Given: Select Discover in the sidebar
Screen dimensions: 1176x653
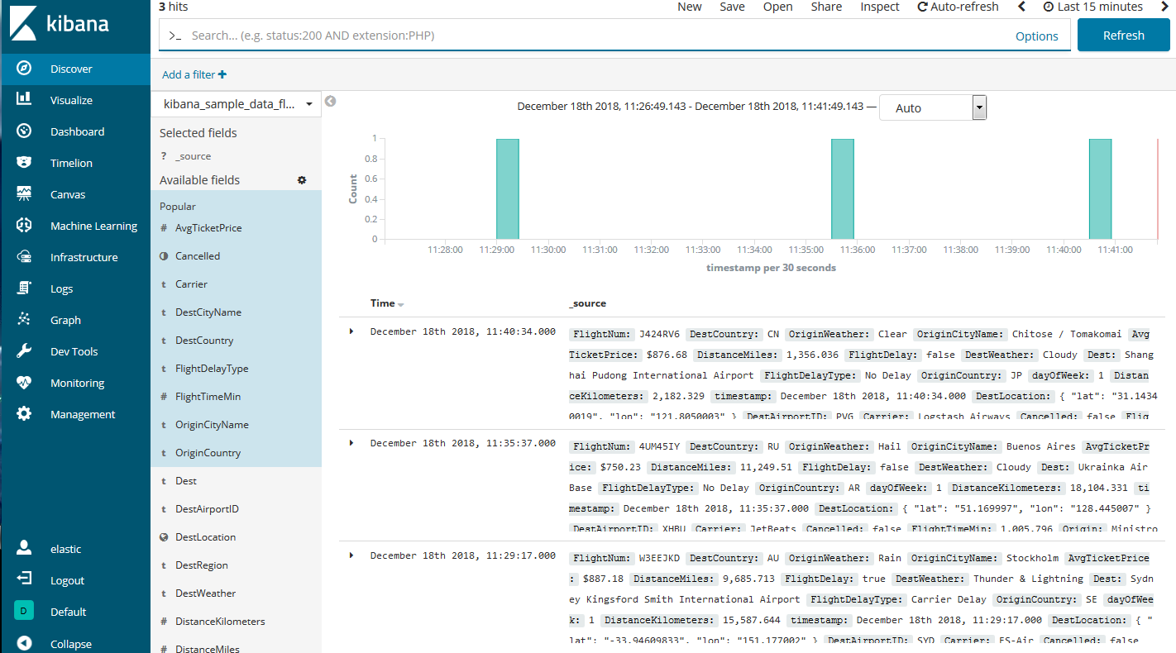Looking at the screenshot, I should coord(75,69).
